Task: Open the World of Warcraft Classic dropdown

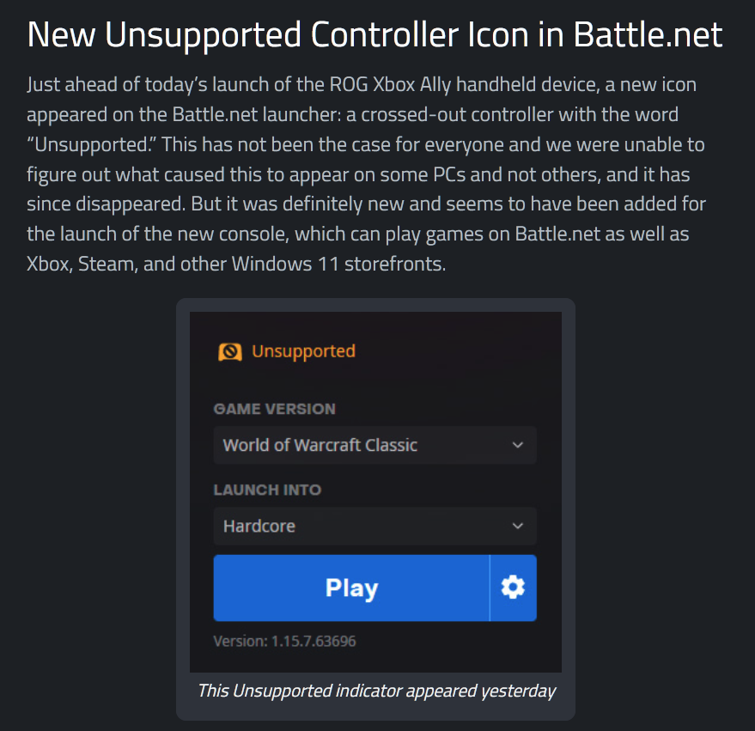Action: click(x=375, y=445)
